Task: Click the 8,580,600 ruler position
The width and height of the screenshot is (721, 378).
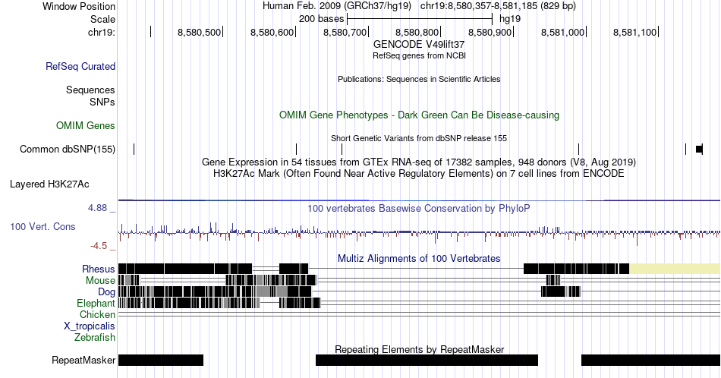Action: [272, 32]
